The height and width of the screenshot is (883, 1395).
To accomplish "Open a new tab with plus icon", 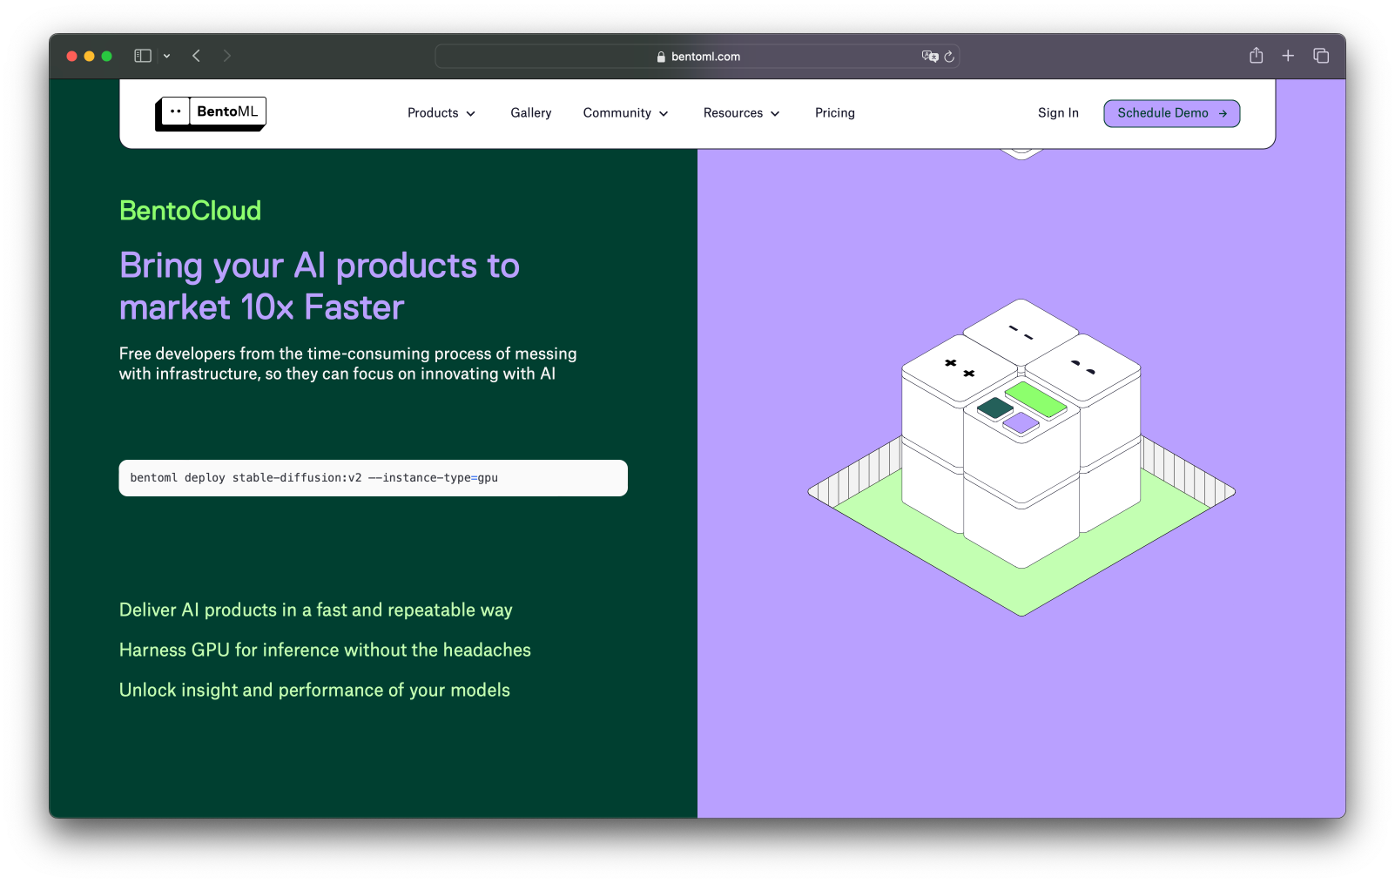I will tap(1288, 56).
